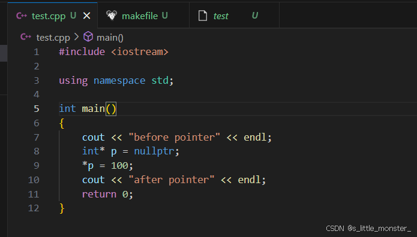The image size is (417, 237).
Task: Click "using" keyword on line 3
Action: click(73, 80)
